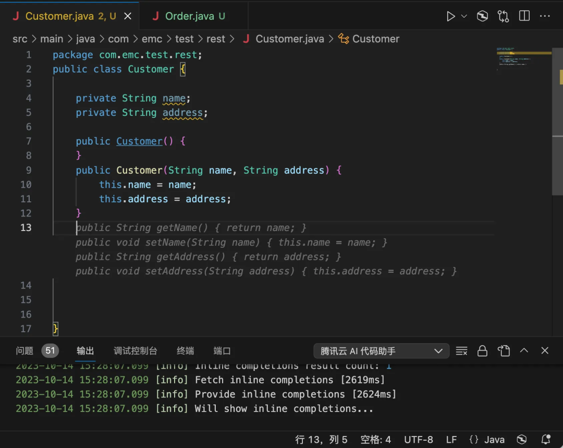Open output log in editor
The image size is (563, 448).
(504, 350)
